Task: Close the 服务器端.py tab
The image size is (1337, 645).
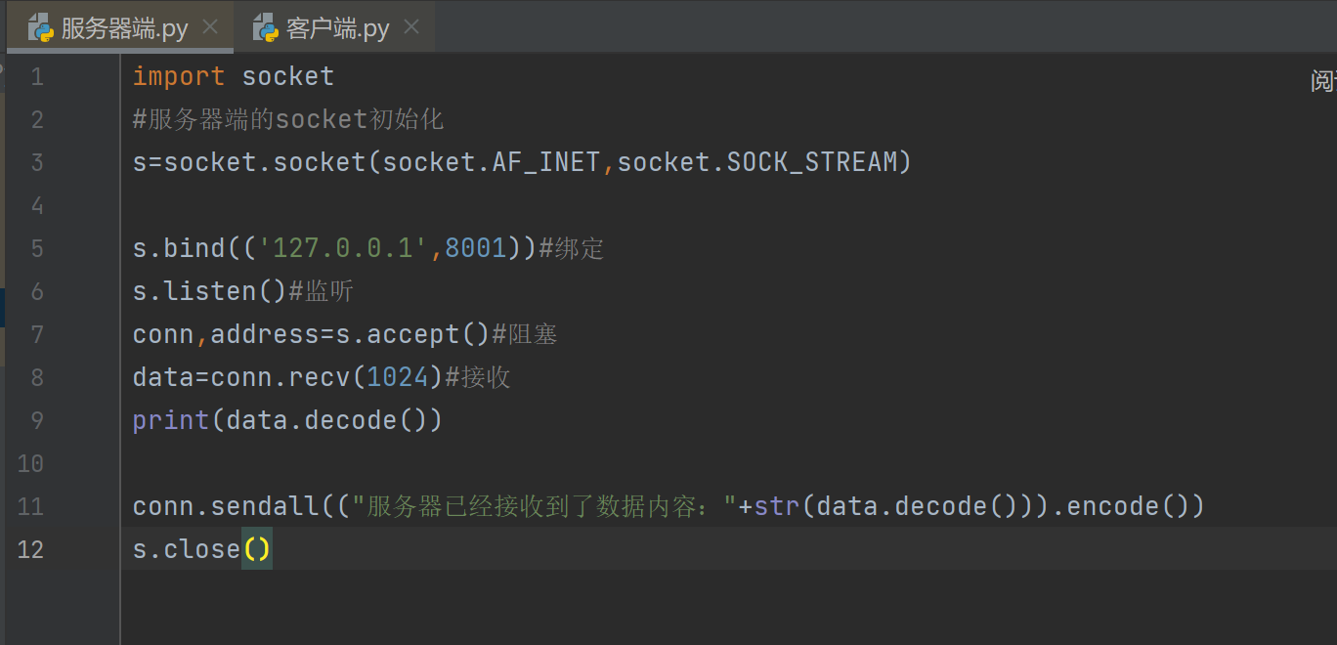Action: pos(210,27)
